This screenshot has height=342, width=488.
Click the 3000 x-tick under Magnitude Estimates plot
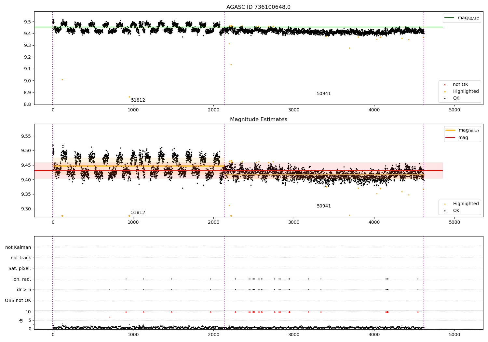(x=294, y=222)
